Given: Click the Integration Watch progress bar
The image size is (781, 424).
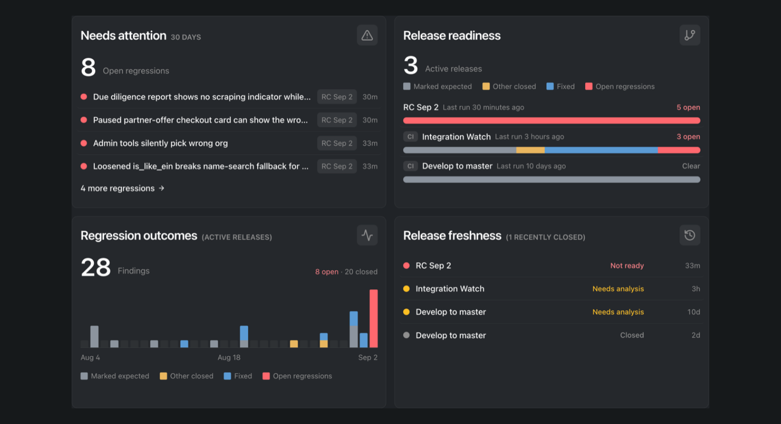Looking at the screenshot, I should (x=552, y=150).
